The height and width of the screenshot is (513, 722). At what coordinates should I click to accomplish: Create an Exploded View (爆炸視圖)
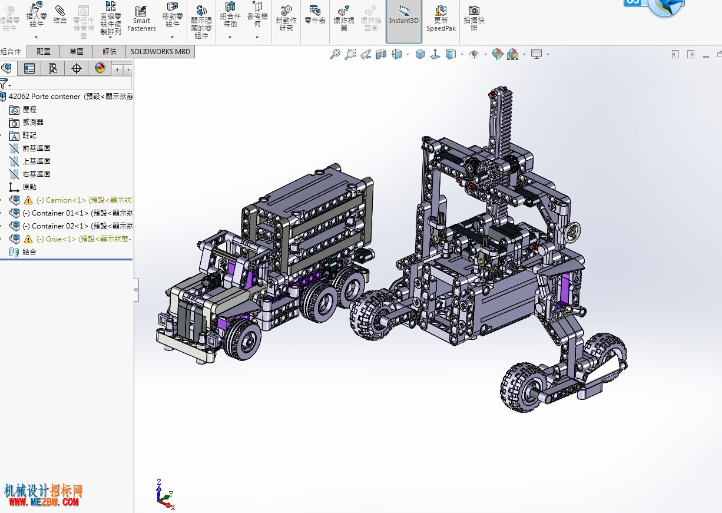344,19
